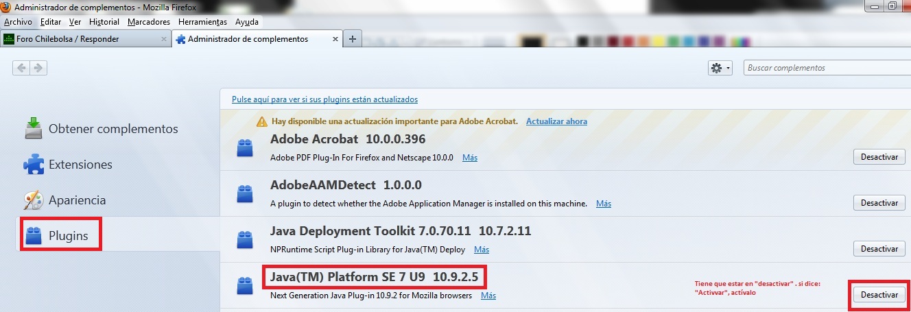The width and height of the screenshot is (911, 312).
Task: Click Desactivar for Adobe Acrobat
Action: tap(879, 156)
